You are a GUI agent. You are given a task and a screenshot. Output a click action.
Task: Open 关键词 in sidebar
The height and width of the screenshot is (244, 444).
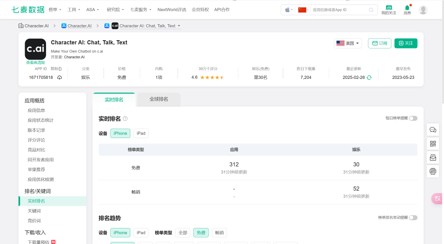[x=34, y=211]
